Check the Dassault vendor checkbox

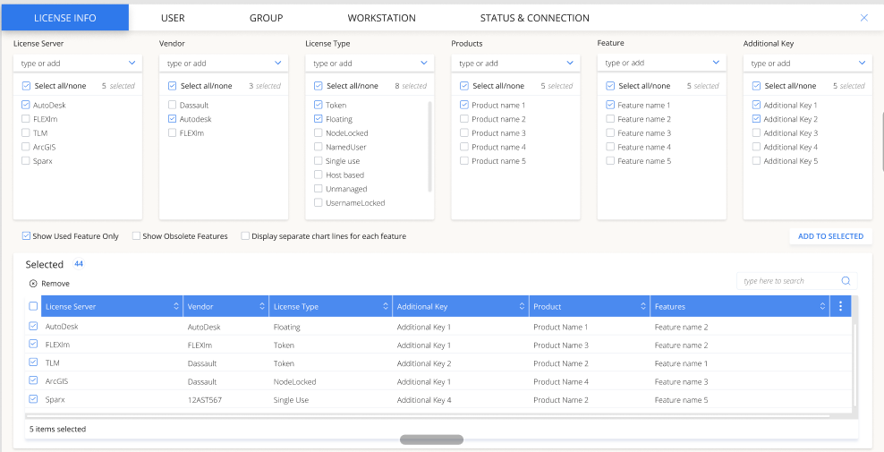point(173,105)
